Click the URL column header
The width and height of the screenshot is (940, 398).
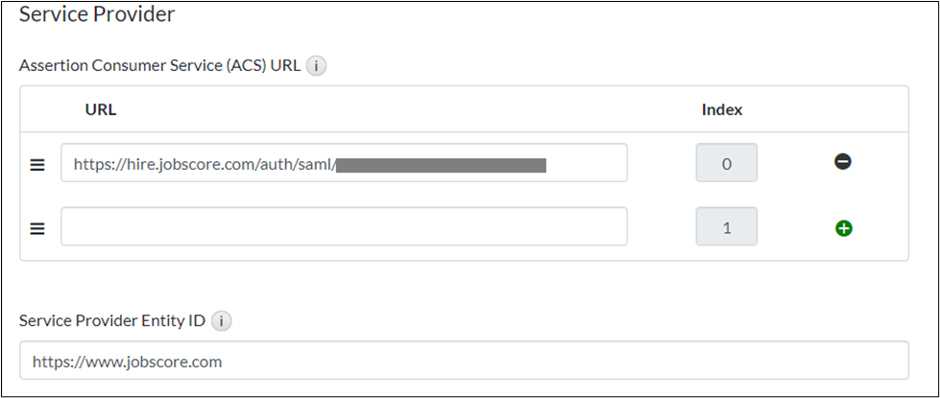(100, 109)
